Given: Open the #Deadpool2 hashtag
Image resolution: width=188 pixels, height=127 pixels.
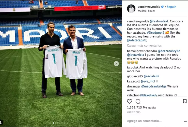Looking at the screenshot, I should tap(155, 33).
